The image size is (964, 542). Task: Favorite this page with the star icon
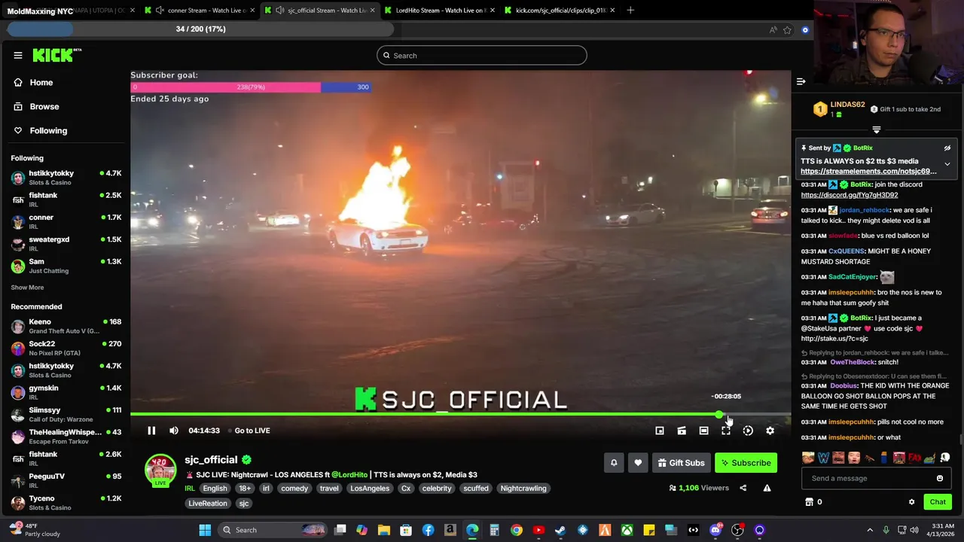tap(787, 30)
